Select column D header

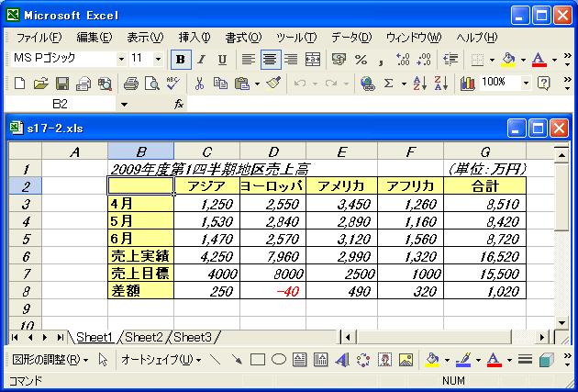(x=272, y=151)
